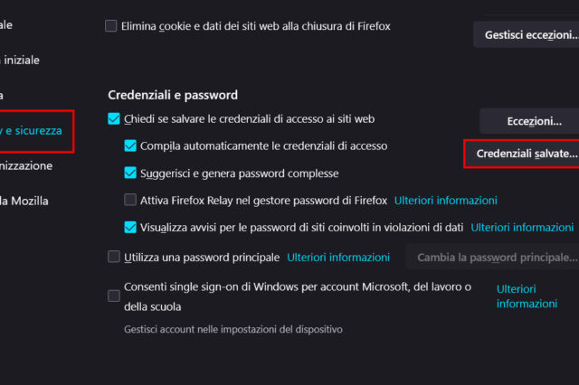Toggle 'Compila automaticamente le credenziali di accesso'
579x385 pixels.
[x=131, y=146]
